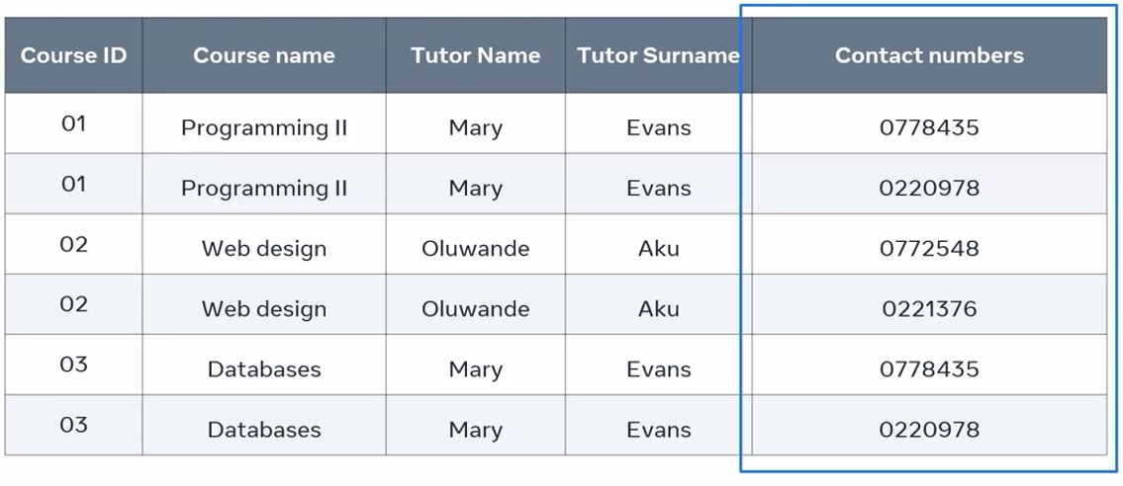1123x486 pixels.
Task: Select Programming II in the topmost data row
Action: [263, 127]
